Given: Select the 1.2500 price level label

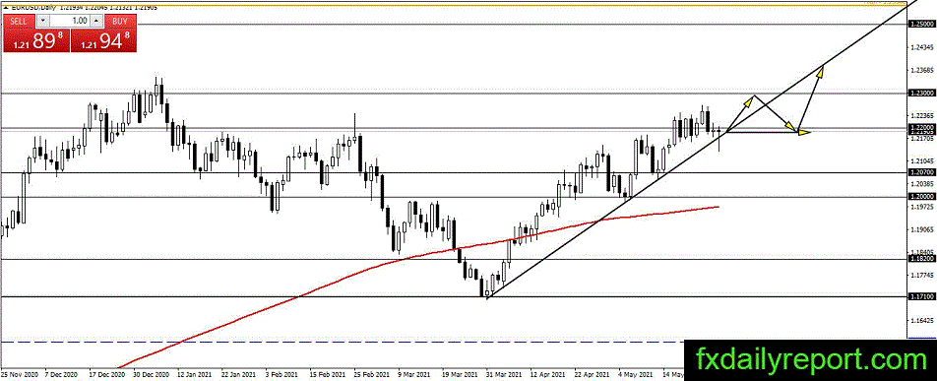Looking at the screenshot, I should point(921,24).
